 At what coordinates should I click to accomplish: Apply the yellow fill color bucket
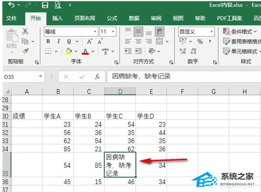[x=68, y=51]
